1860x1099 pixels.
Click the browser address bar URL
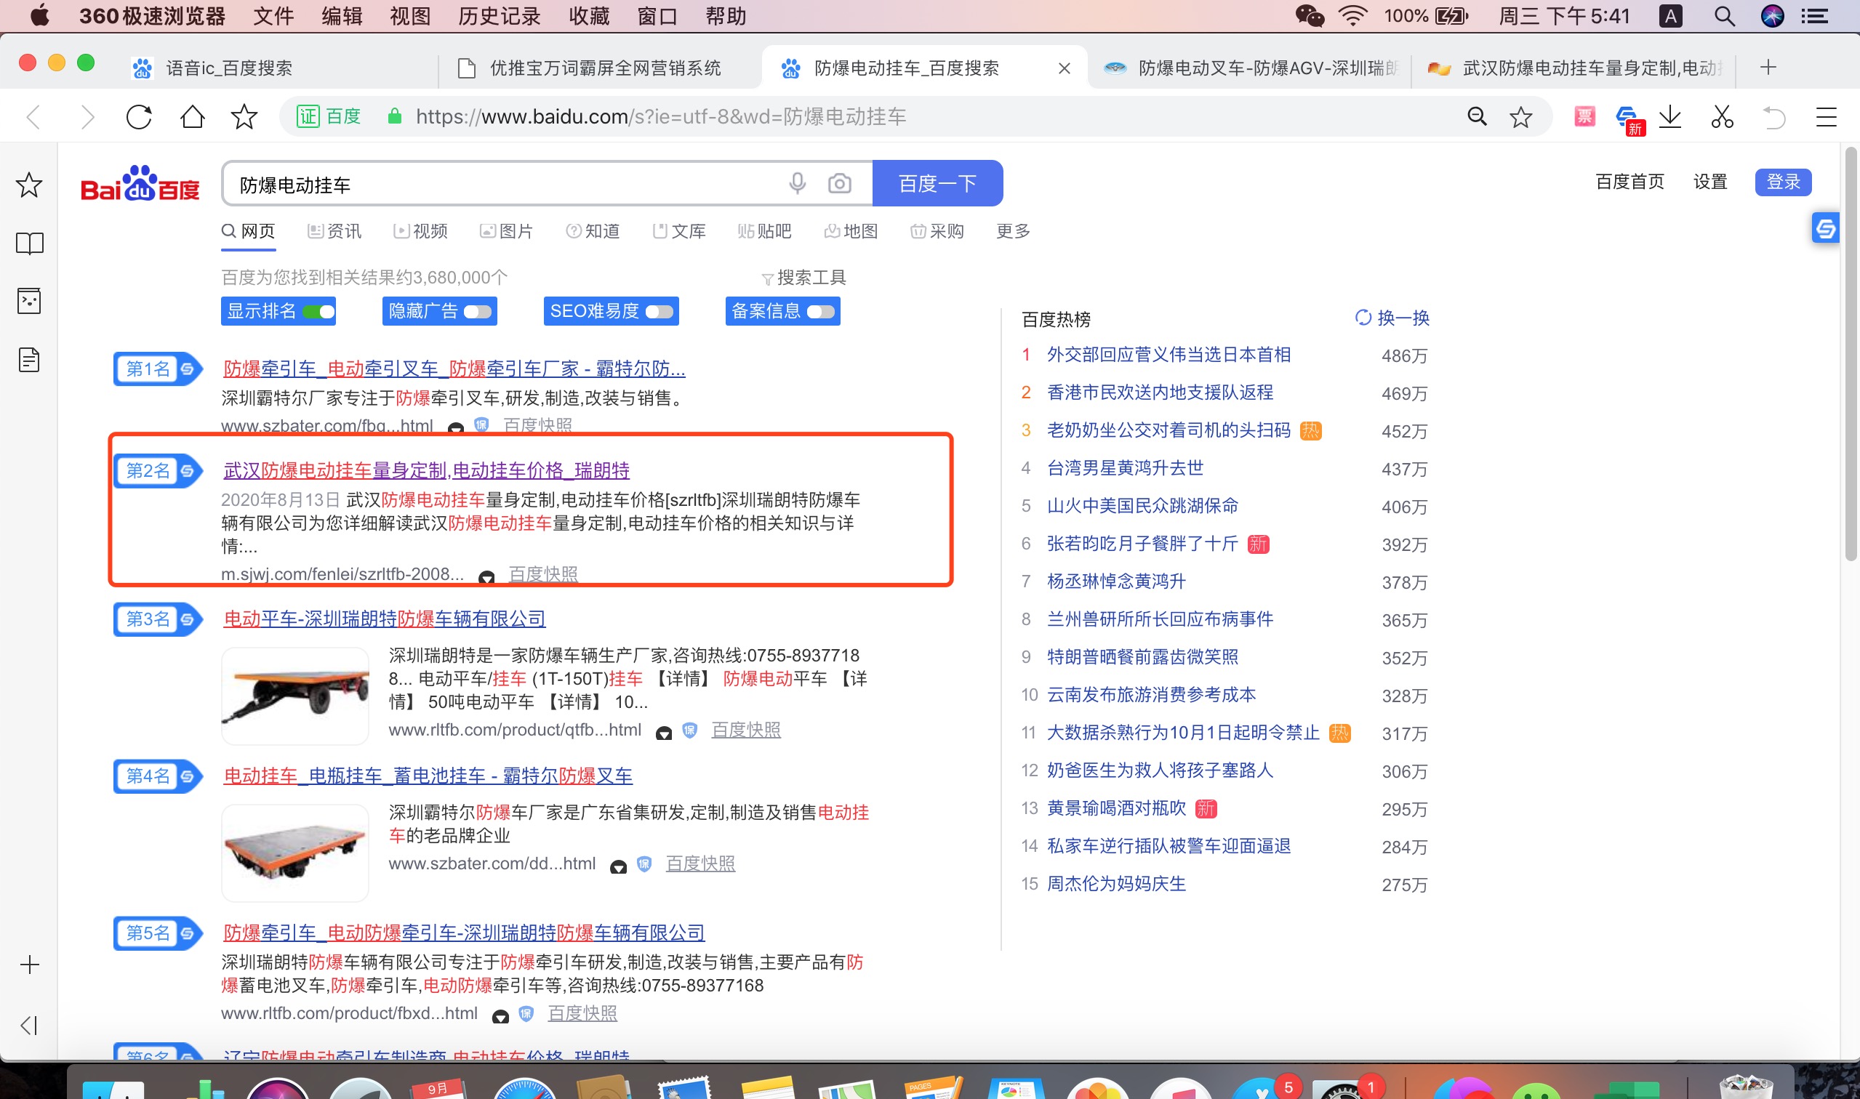tap(661, 116)
